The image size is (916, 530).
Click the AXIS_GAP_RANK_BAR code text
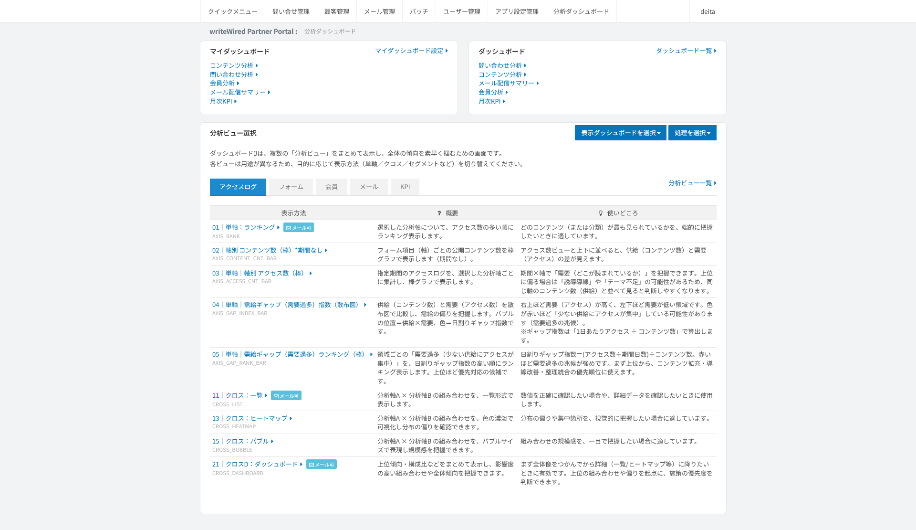click(239, 363)
